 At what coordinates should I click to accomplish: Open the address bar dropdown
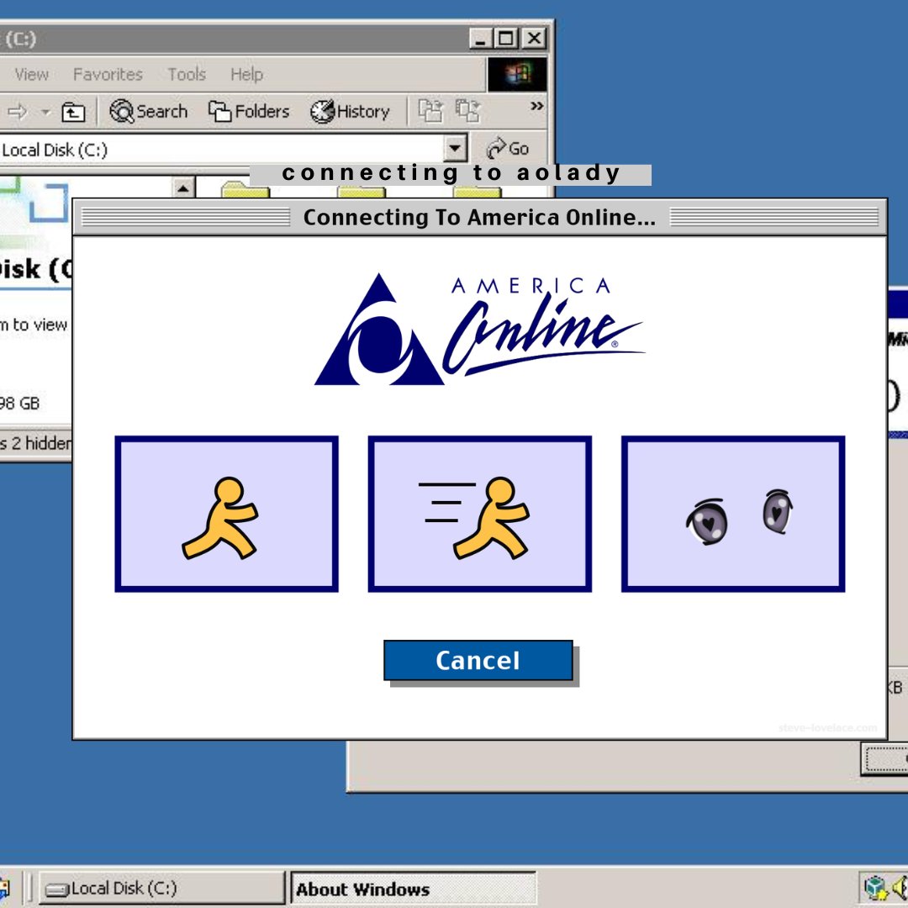(x=455, y=150)
